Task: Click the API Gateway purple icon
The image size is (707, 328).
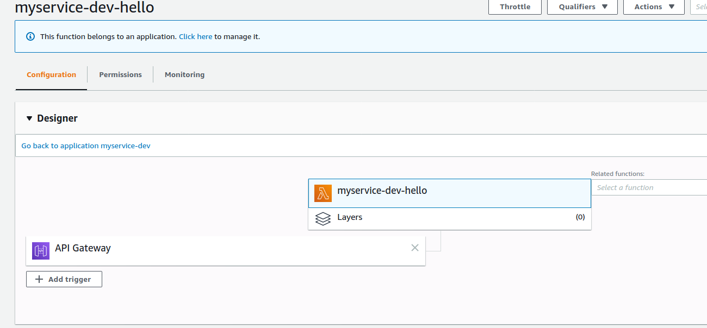Action: coord(41,250)
